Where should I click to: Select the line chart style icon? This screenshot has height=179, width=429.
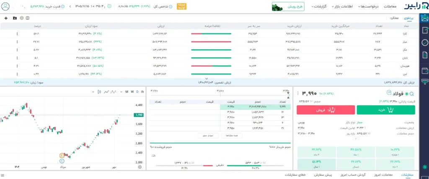106,92
